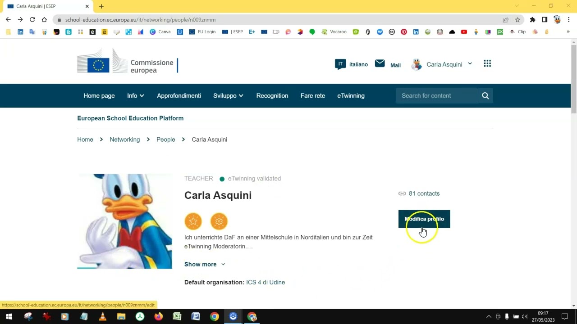577x324 pixels.
Task: Open the EU Login bookmark
Action: [202, 31]
